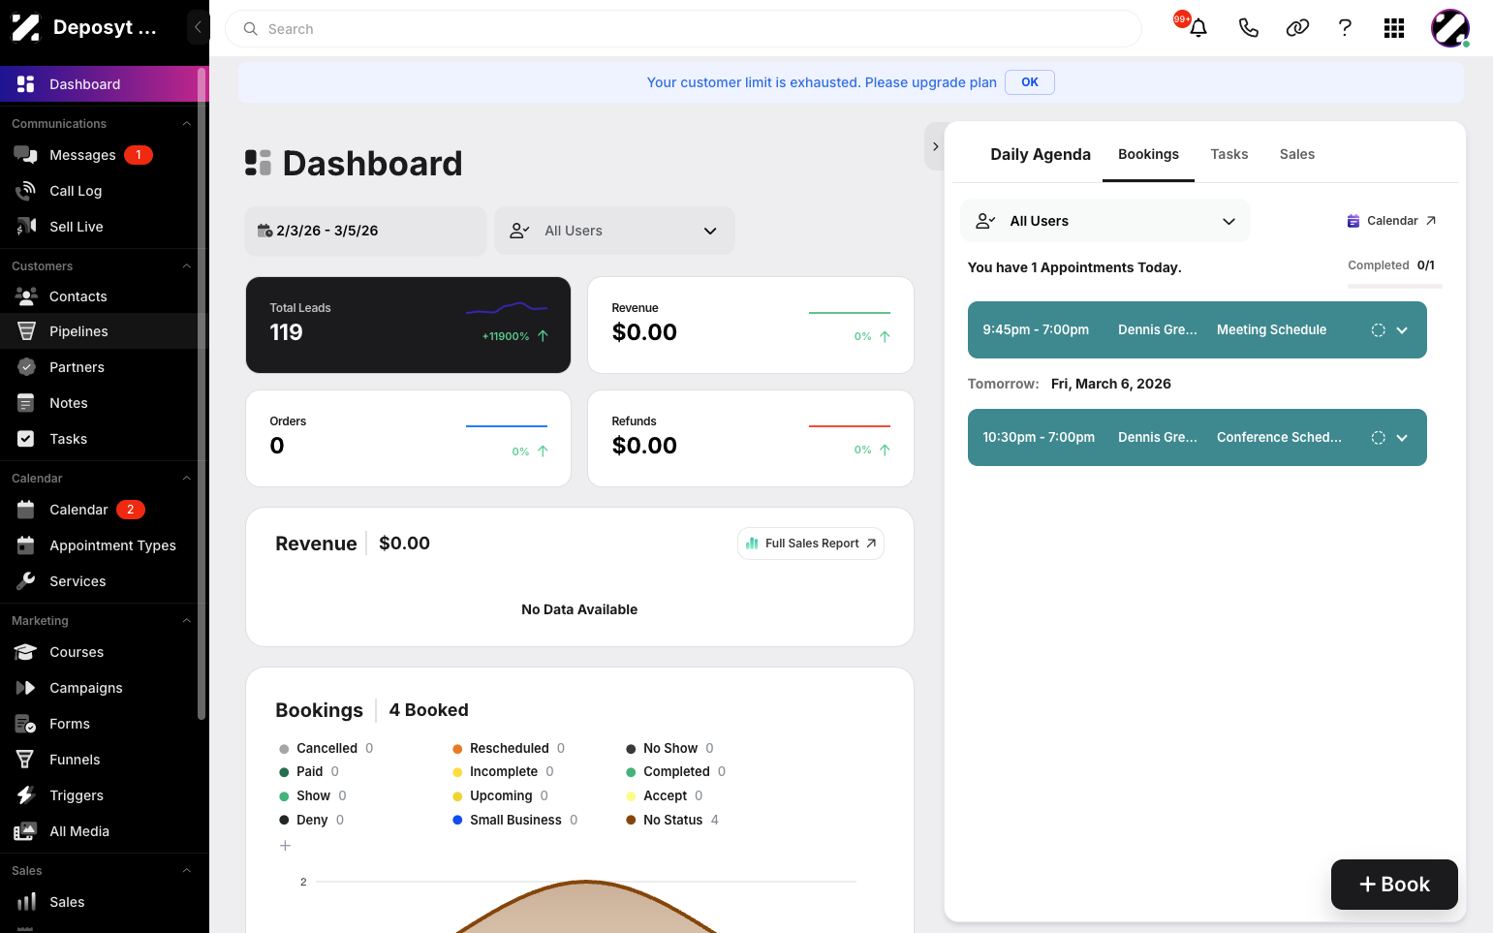This screenshot has width=1493, height=933.
Task: Toggle Small Business series in Bookings legend
Action: click(514, 820)
